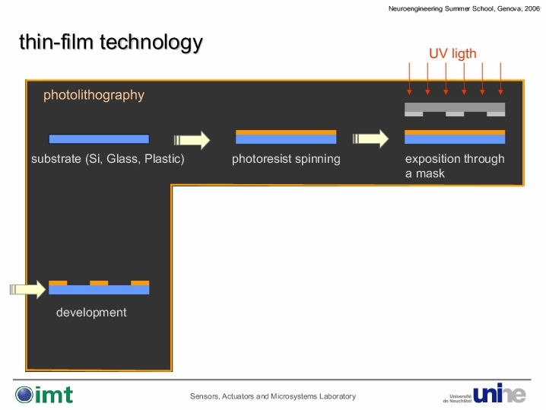Click the 'Université de Neuchâtel' small text

(x=457, y=399)
